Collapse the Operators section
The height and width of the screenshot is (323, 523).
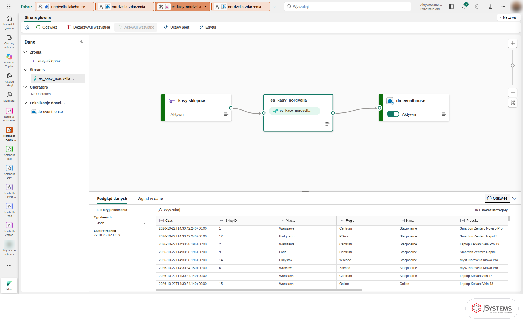tap(25, 87)
